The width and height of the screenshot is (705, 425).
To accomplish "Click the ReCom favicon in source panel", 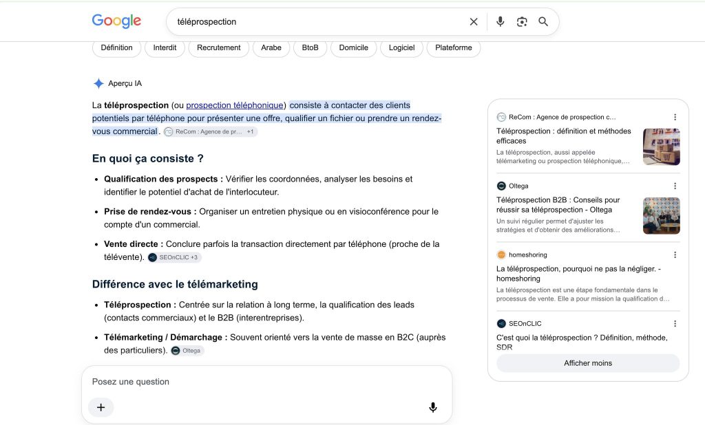I will coord(501,117).
